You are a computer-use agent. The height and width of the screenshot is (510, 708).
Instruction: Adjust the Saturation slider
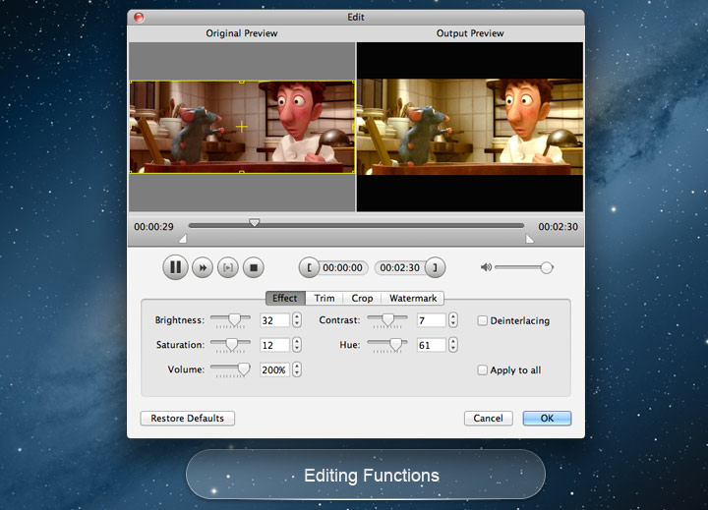click(x=230, y=345)
